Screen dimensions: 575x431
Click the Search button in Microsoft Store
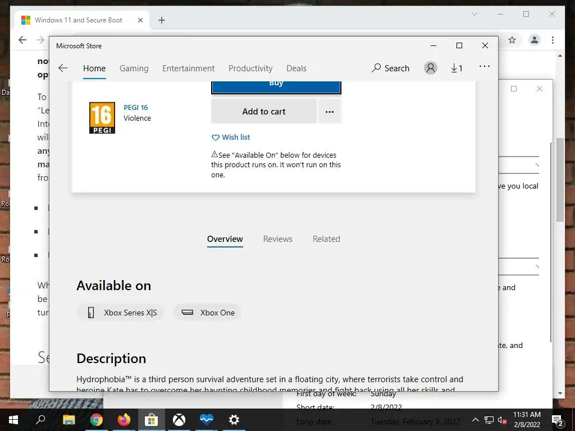(390, 68)
